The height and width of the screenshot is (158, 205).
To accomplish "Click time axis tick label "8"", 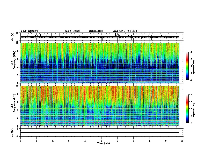I will 150,141.
